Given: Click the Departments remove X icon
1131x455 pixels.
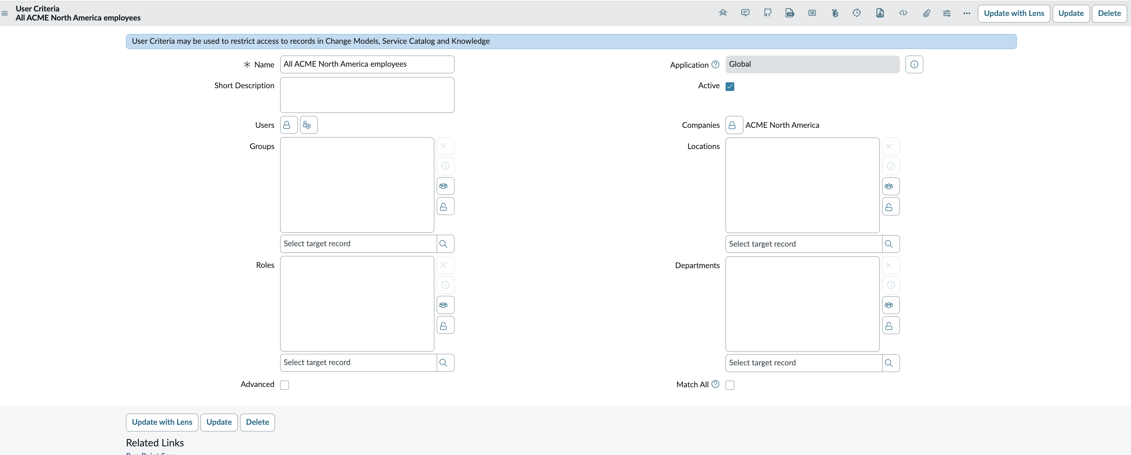Looking at the screenshot, I should pos(891,265).
